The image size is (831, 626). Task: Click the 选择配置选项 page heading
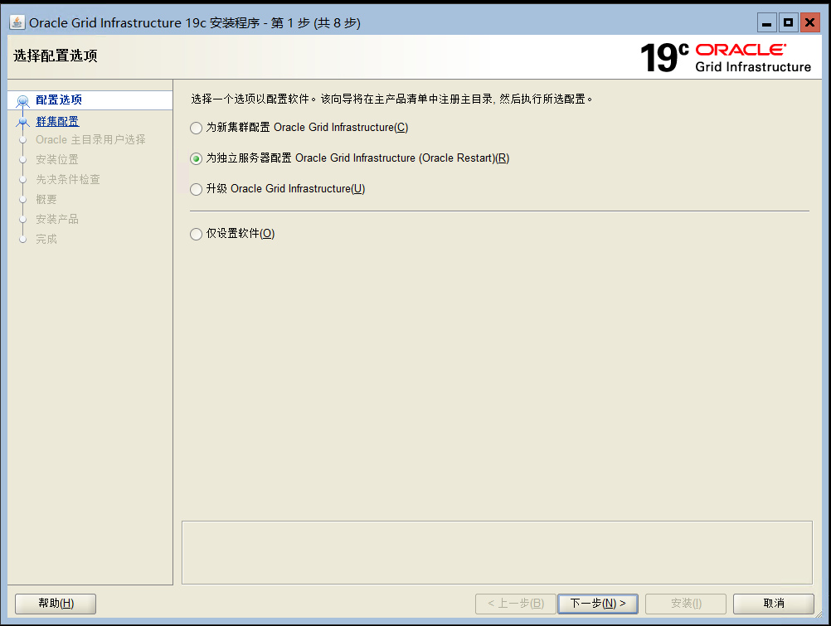[x=55, y=56]
